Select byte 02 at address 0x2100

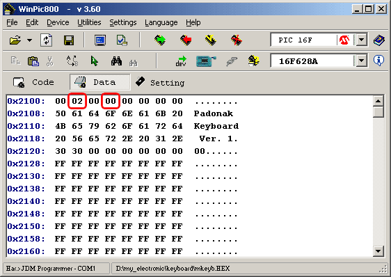coord(77,101)
